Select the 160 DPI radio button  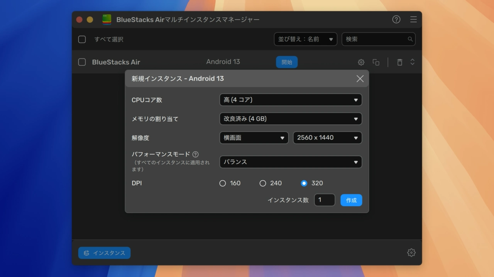(223, 184)
